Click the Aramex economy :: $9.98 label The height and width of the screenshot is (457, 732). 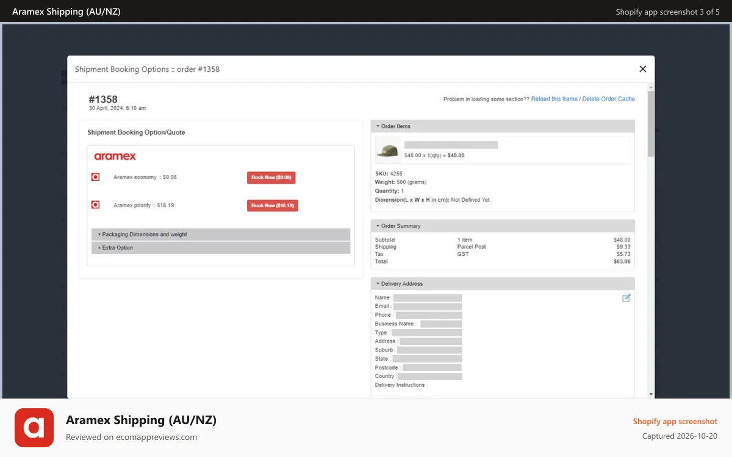(x=145, y=177)
